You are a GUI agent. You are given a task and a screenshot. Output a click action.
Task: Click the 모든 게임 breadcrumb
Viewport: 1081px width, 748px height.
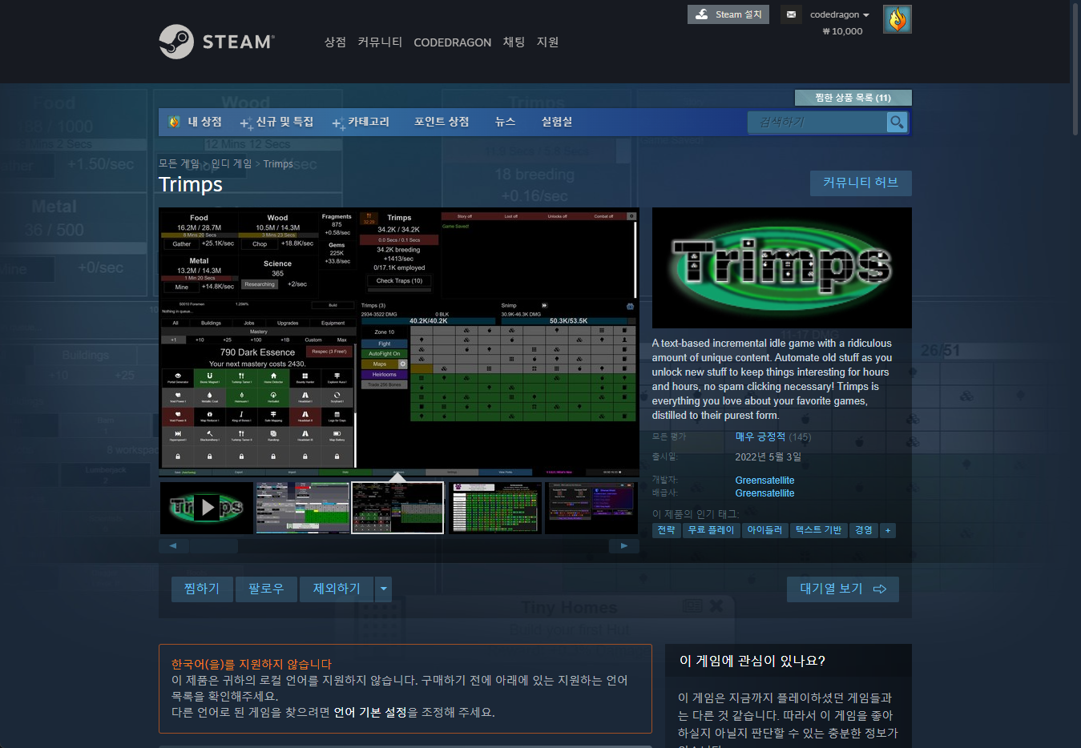[x=179, y=163]
